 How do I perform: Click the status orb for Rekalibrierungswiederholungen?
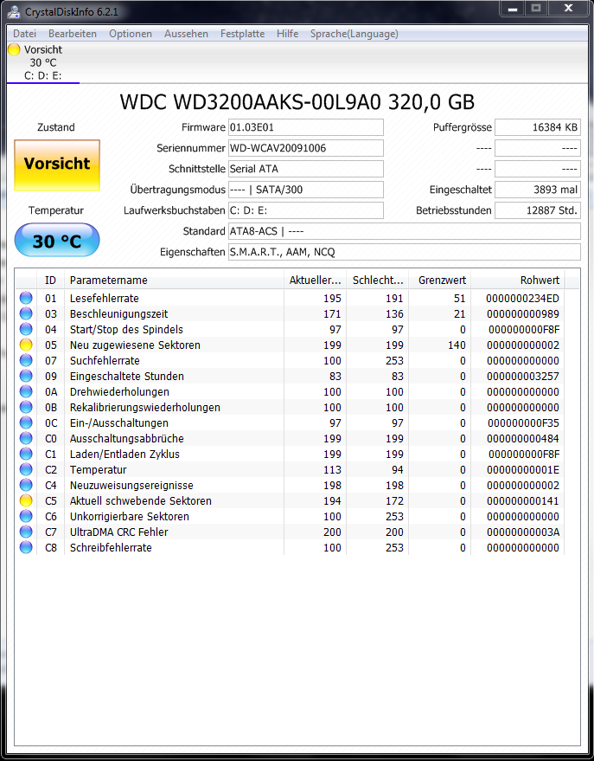pyautogui.click(x=26, y=407)
